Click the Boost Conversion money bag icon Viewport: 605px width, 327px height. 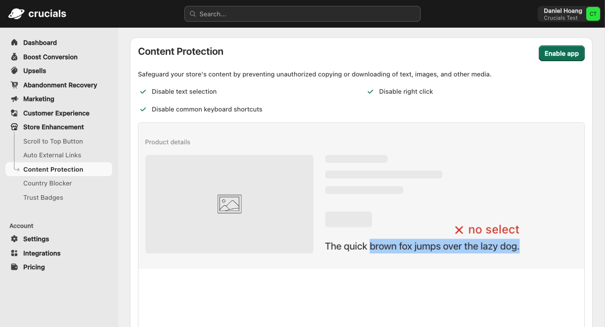coord(14,57)
